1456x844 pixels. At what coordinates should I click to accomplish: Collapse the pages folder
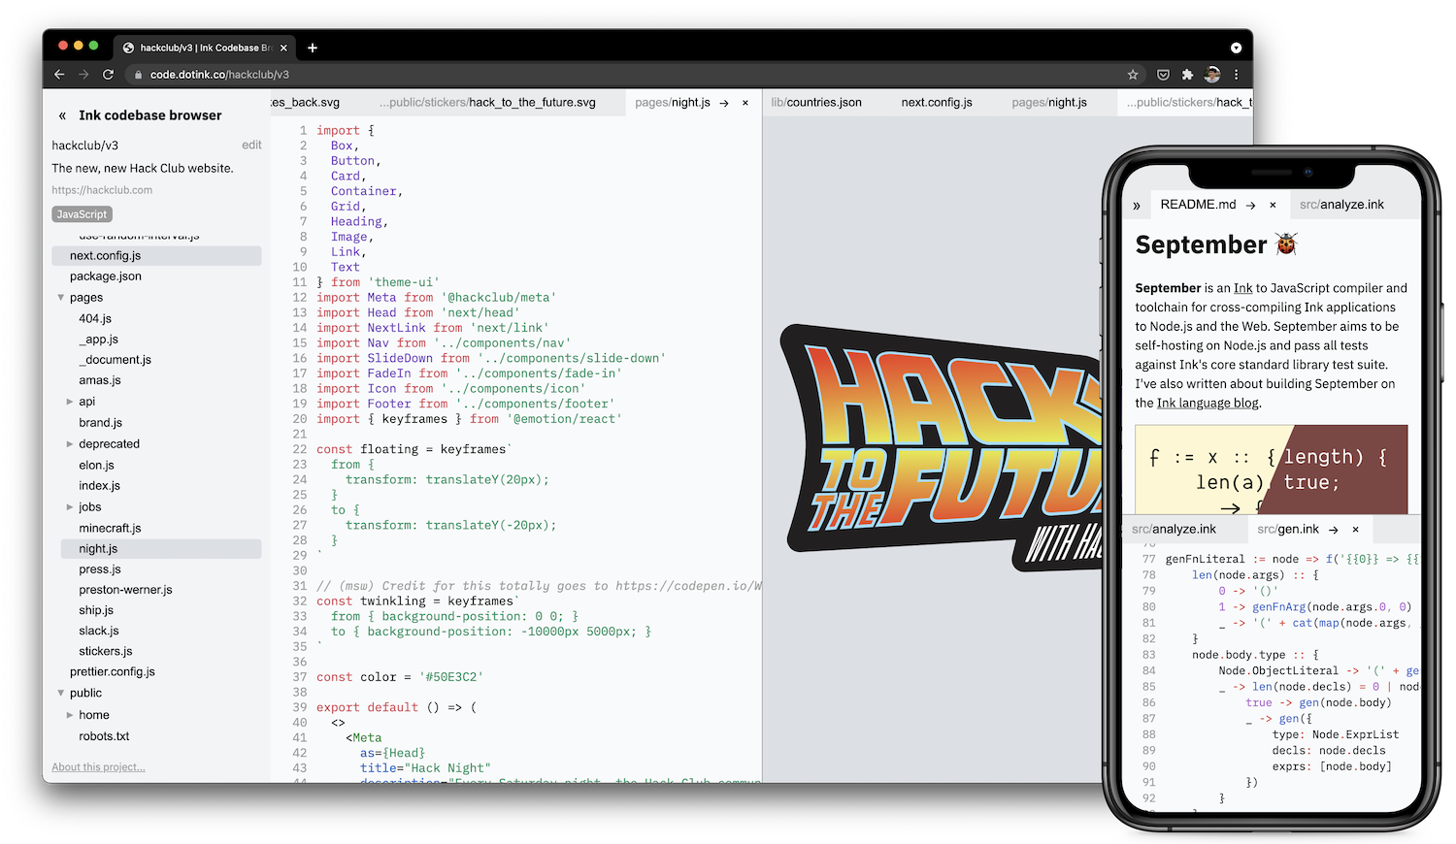[x=61, y=298]
